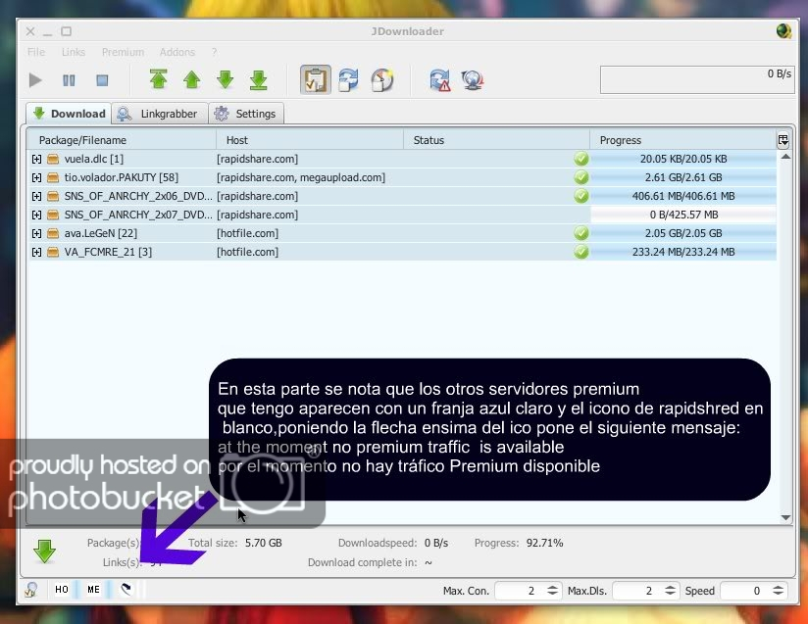The width and height of the screenshot is (808, 624).
Task: Select the VA_FCMRE_21 [3] row
Action: coord(402,252)
